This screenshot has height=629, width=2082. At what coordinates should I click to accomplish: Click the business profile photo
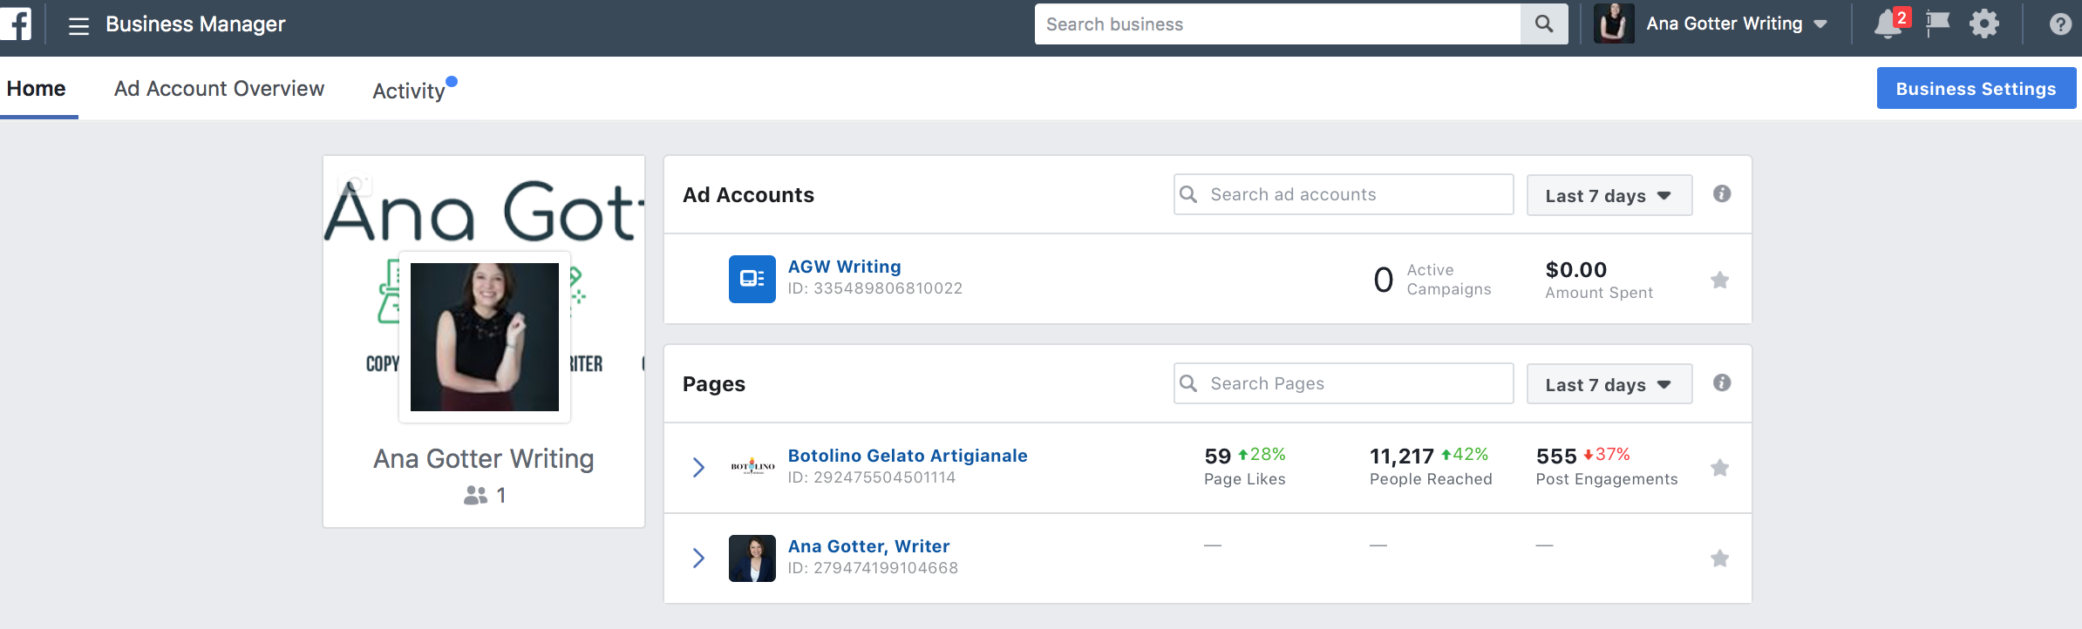pos(485,337)
